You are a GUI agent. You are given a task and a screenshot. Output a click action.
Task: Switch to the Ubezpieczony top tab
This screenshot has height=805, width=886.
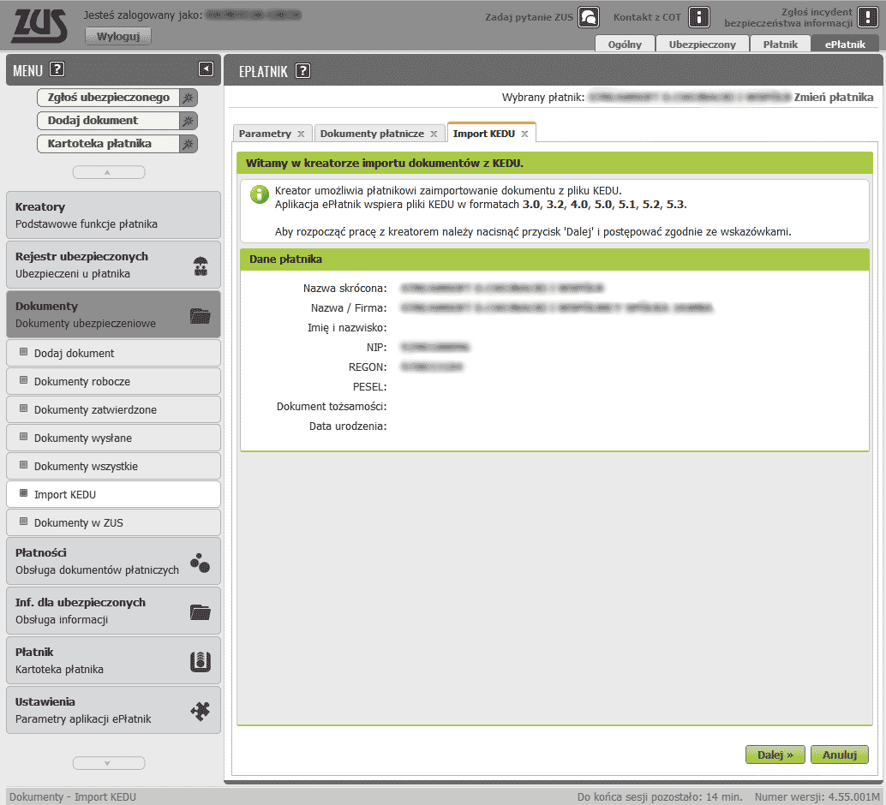[702, 45]
